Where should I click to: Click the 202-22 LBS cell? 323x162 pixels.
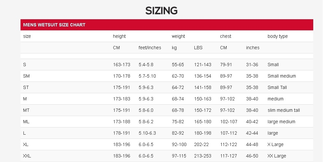(x=201, y=144)
